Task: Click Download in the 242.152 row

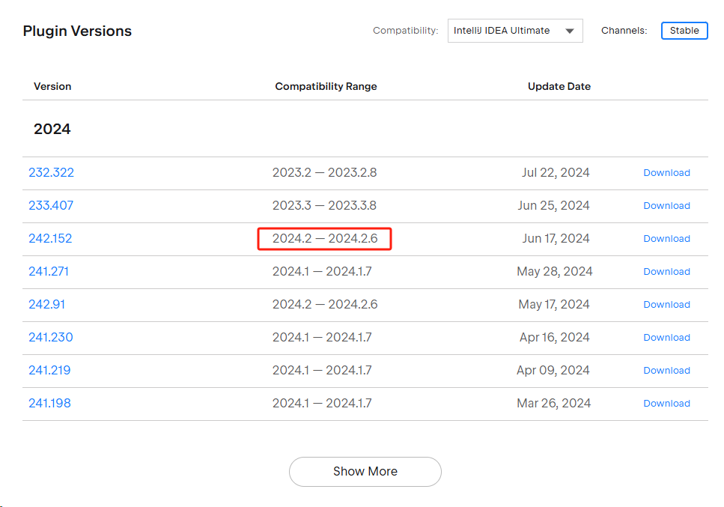Action: click(666, 238)
